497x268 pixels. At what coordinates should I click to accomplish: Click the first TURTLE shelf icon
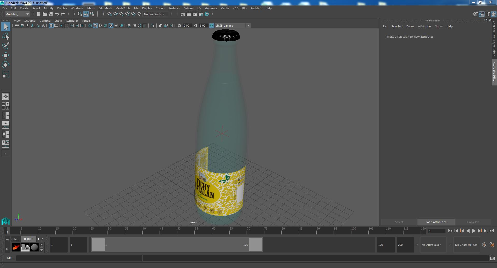[x=16, y=247]
